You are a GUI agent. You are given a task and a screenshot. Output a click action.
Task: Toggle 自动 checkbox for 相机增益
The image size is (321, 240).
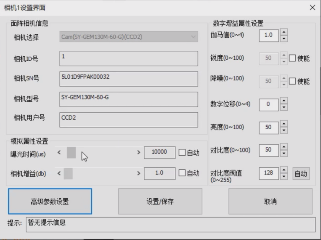pos(182,173)
